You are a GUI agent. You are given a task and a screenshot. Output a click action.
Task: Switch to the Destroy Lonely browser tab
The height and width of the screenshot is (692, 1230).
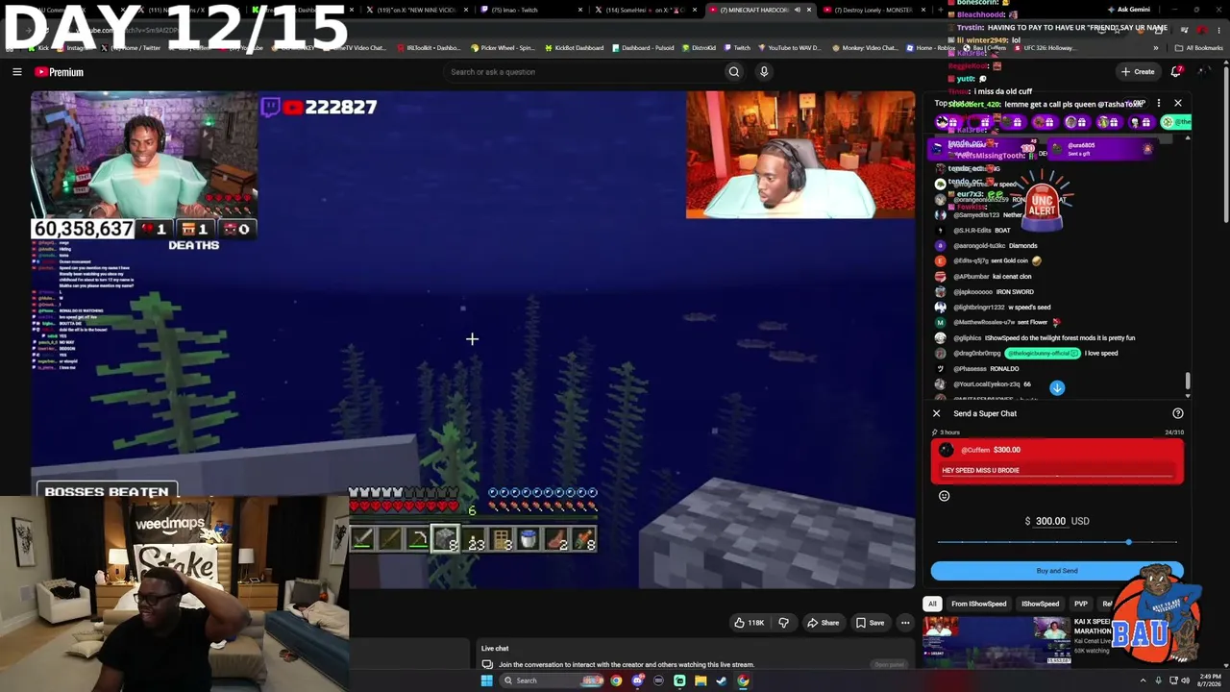click(x=873, y=10)
